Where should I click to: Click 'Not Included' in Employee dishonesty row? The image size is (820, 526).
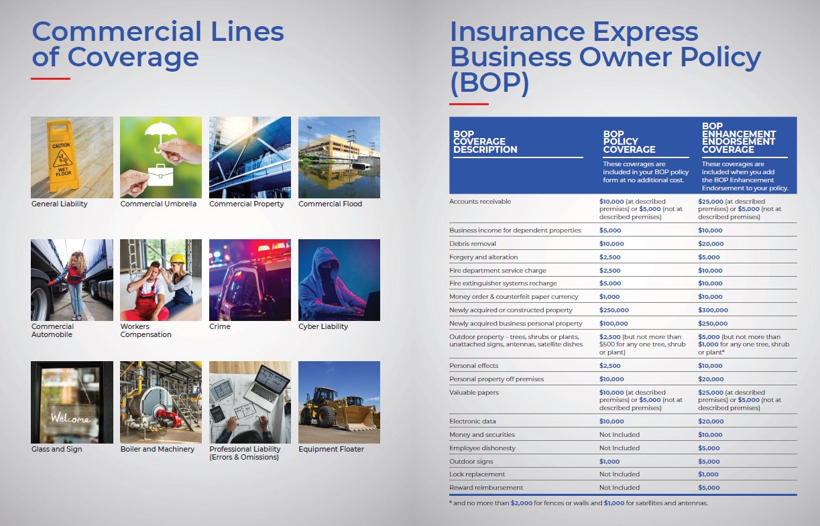[620, 448]
